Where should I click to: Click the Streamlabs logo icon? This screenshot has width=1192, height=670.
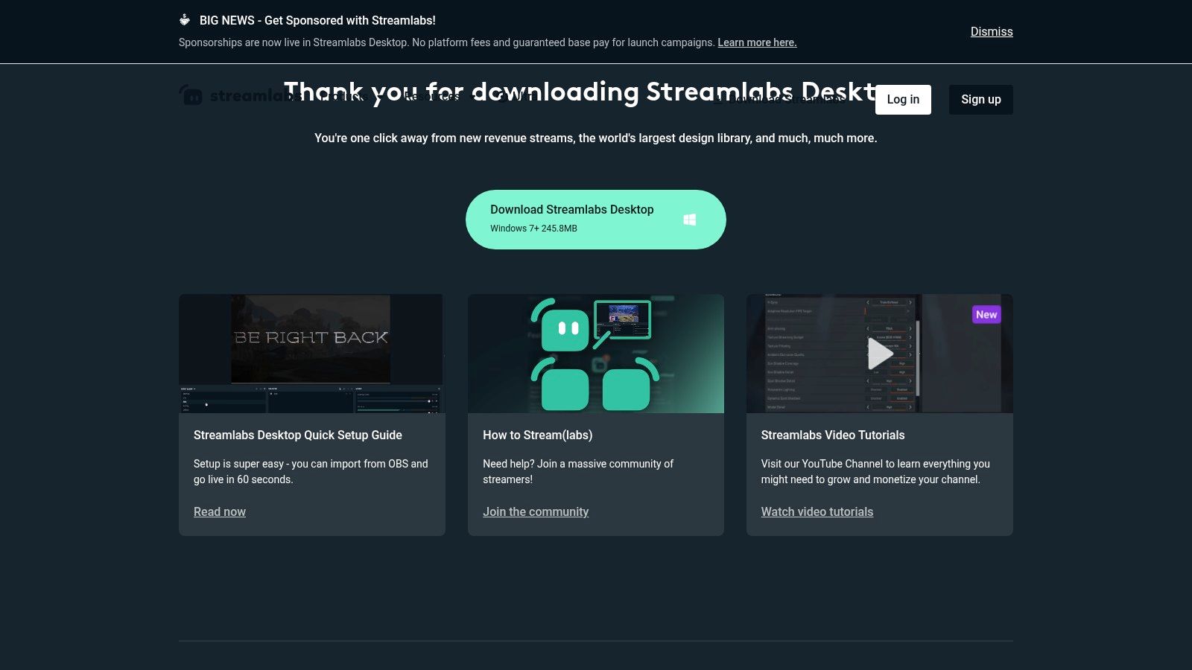click(x=191, y=95)
